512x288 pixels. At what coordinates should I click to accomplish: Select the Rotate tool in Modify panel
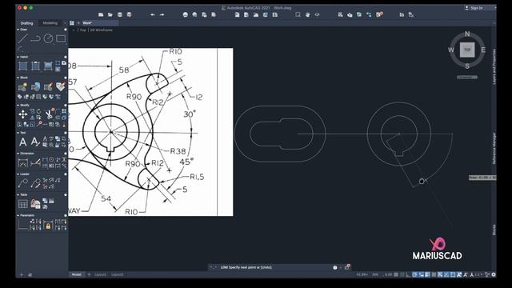point(39,111)
